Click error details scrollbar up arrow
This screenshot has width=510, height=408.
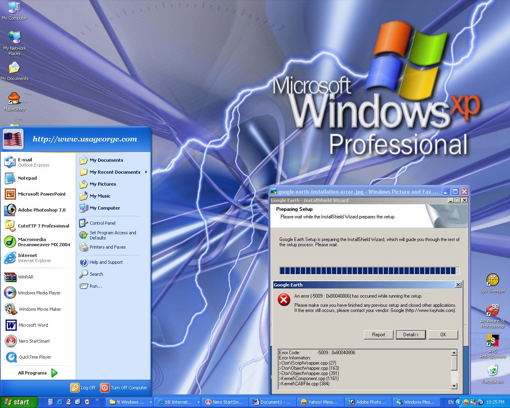454,353
